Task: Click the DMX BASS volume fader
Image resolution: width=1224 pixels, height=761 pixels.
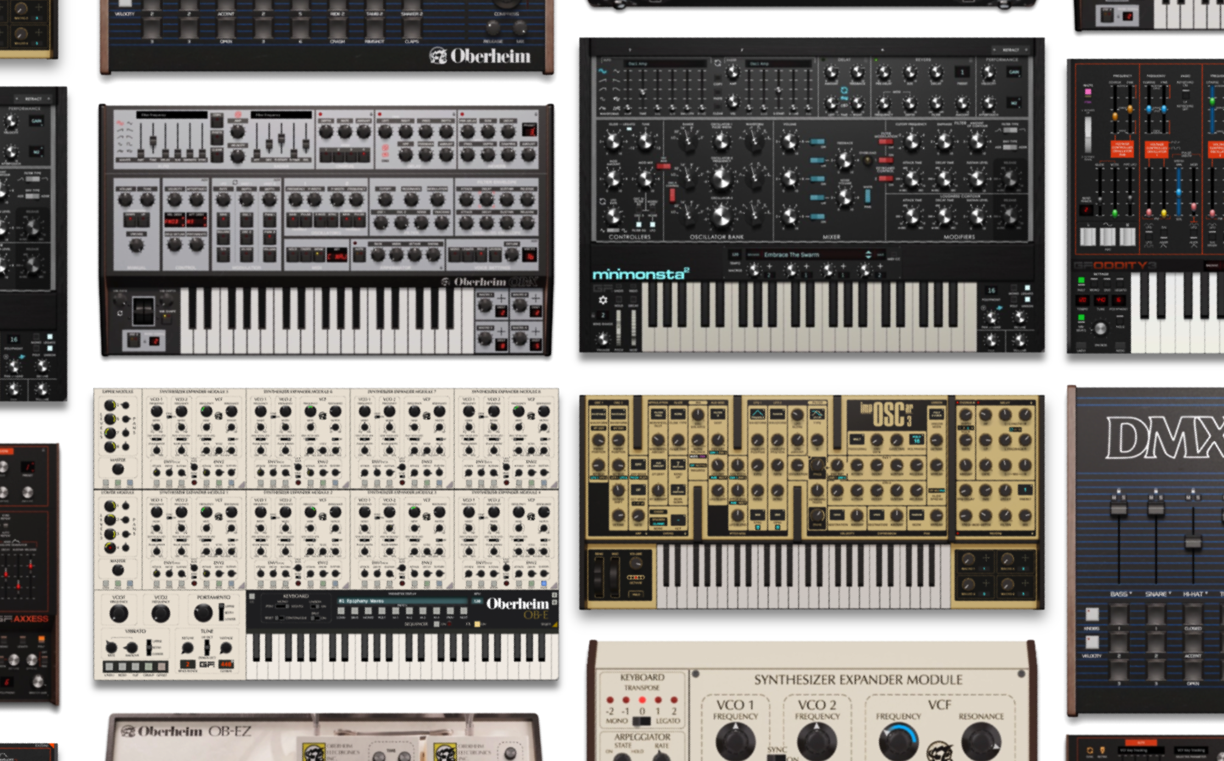Action: coord(1119,510)
